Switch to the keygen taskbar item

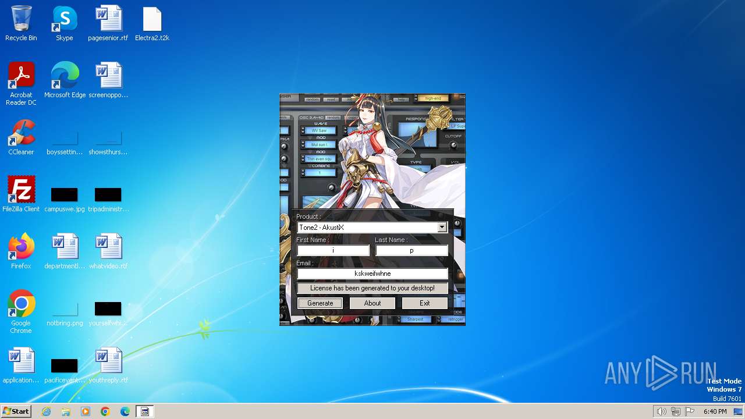coord(145,411)
